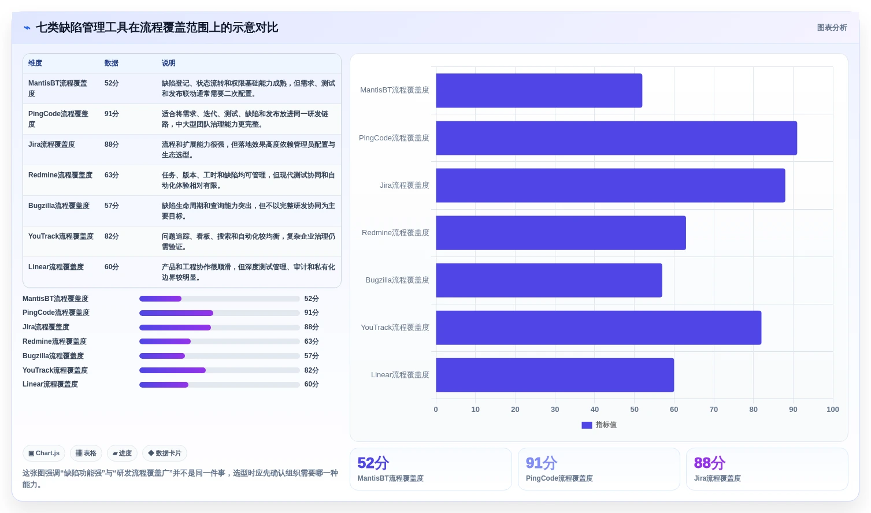Click the 91分 cell in the table
This screenshot has width=871, height=513.
[x=112, y=114]
